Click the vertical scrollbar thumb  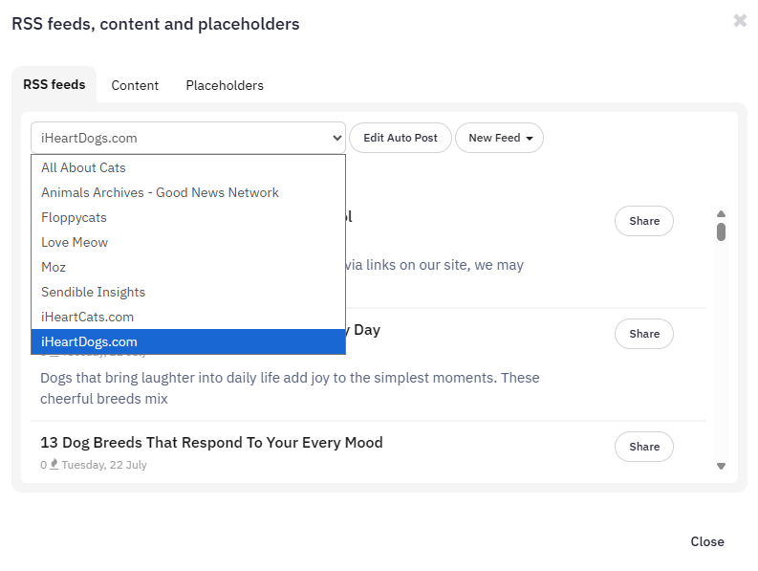tap(721, 231)
